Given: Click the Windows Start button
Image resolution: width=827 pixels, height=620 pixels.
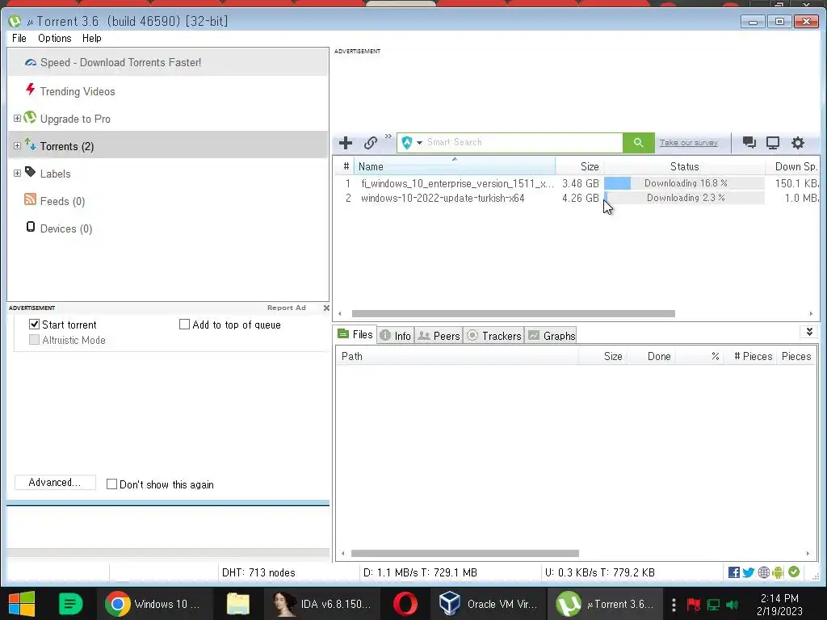Looking at the screenshot, I should pos(21,604).
